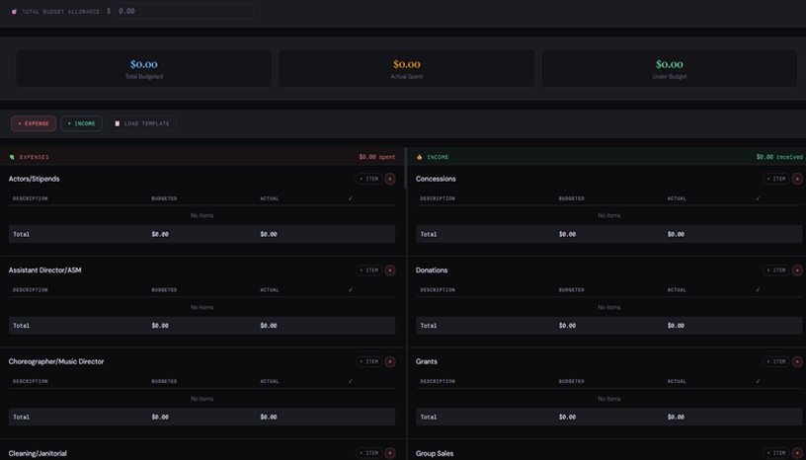The width and height of the screenshot is (806, 460).
Task: Remove the Group Sales category
Action: click(x=797, y=453)
